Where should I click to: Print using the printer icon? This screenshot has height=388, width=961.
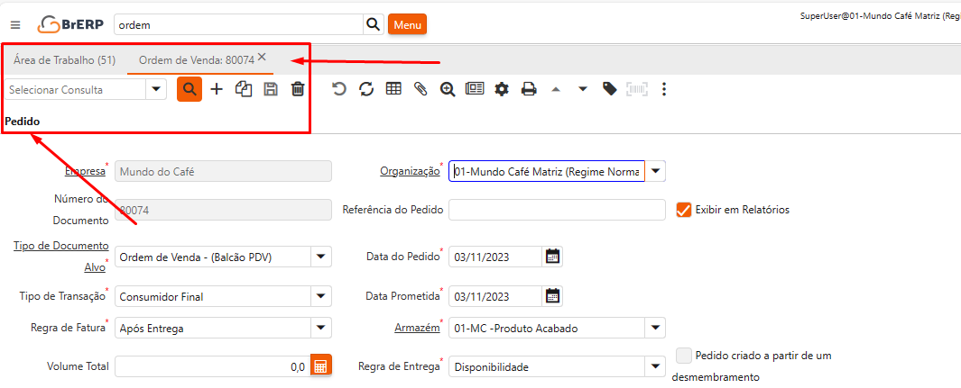pyautogui.click(x=529, y=89)
